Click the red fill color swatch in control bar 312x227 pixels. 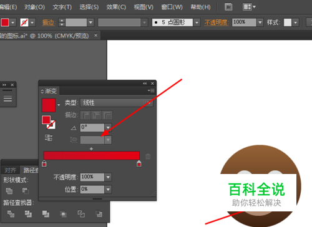click(5, 22)
